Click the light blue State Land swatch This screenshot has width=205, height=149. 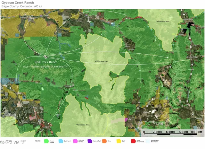61,141
